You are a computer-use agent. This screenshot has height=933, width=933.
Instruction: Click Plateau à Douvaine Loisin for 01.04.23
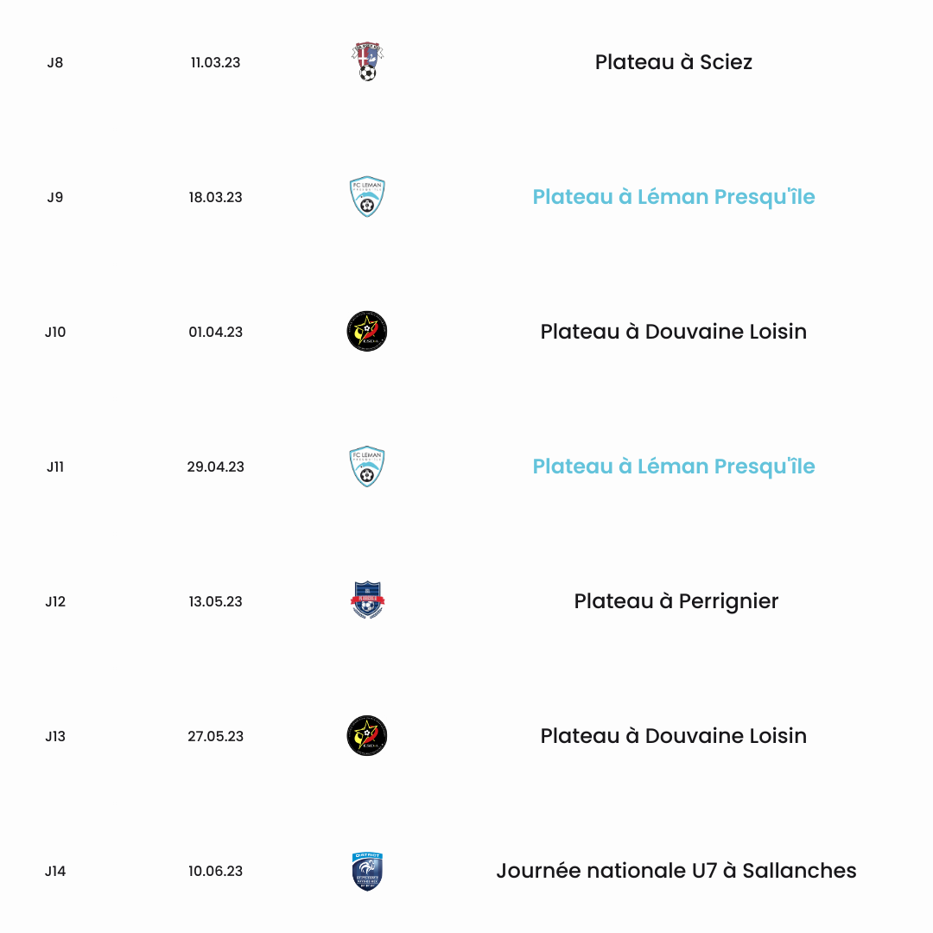pyautogui.click(x=674, y=332)
